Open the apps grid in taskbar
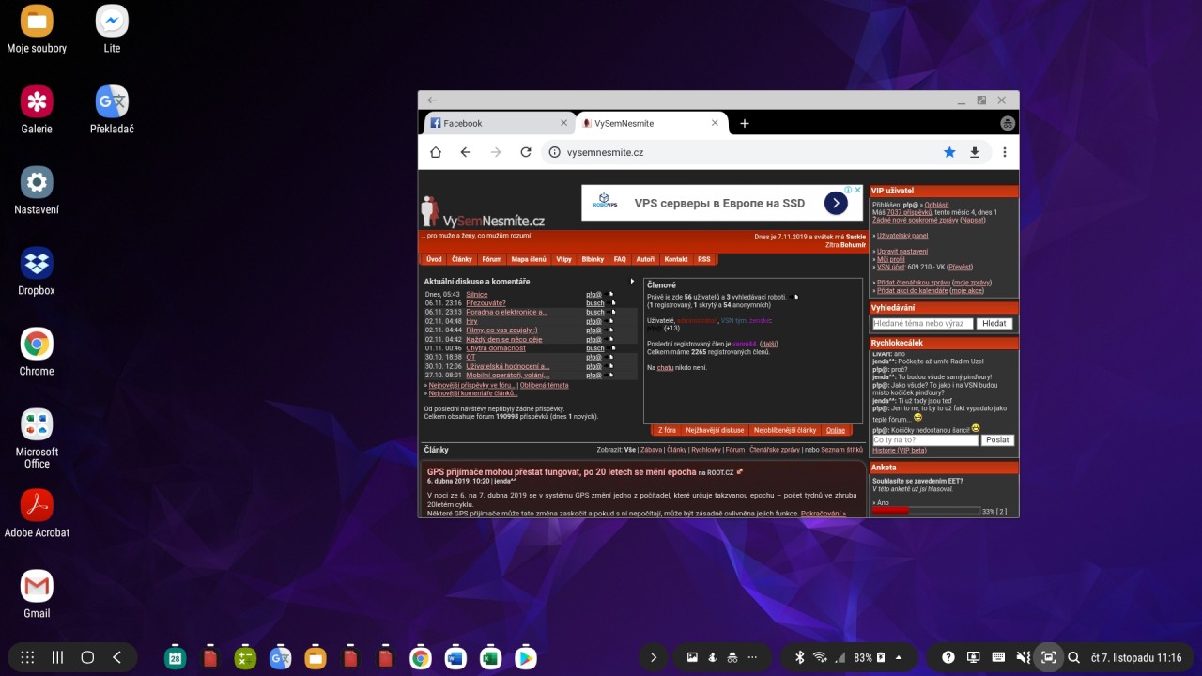 [27, 657]
